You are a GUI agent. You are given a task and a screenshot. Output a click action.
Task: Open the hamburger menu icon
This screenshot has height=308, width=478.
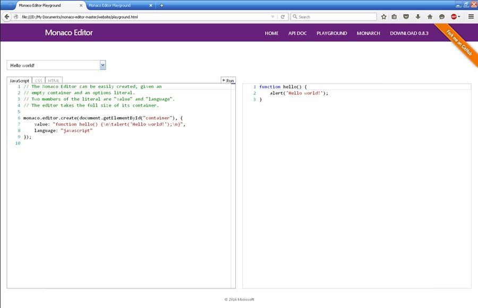pyautogui.click(x=471, y=16)
